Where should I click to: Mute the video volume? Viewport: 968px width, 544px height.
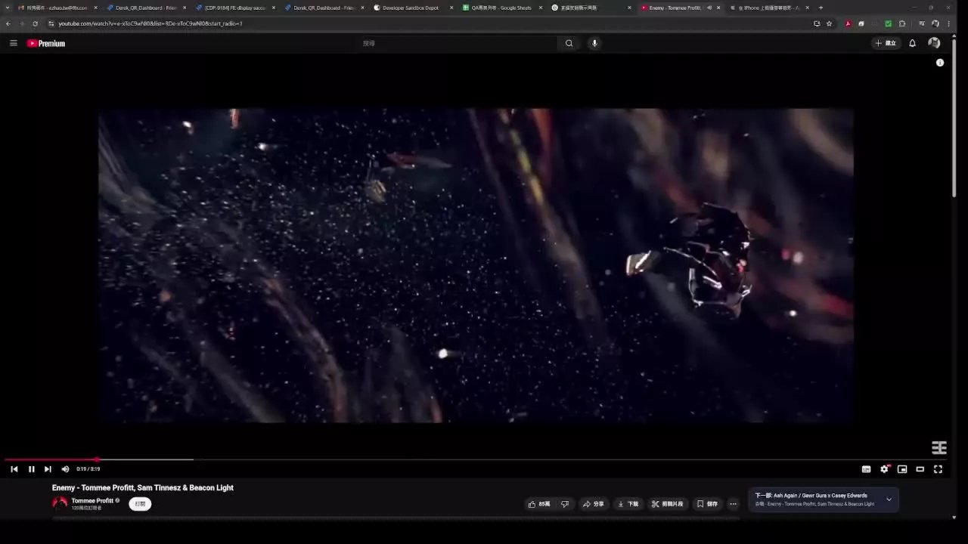click(x=65, y=469)
